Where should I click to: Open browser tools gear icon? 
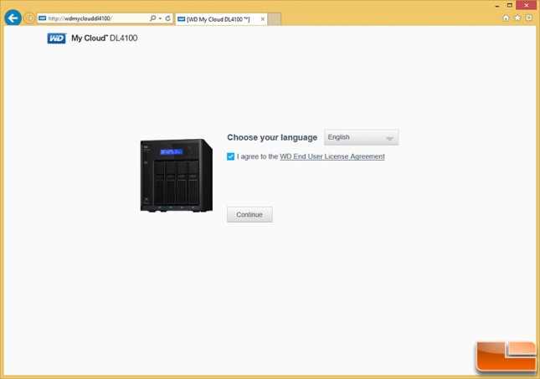click(x=529, y=18)
